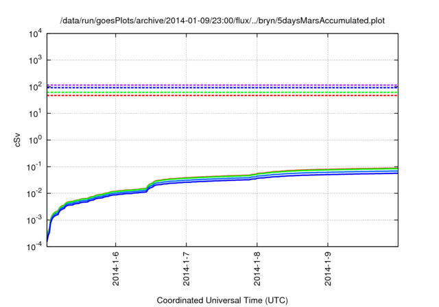This screenshot has height=307, width=439.
Task: Click the 10^-2 y-axis tick label
Action: [34, 193]
